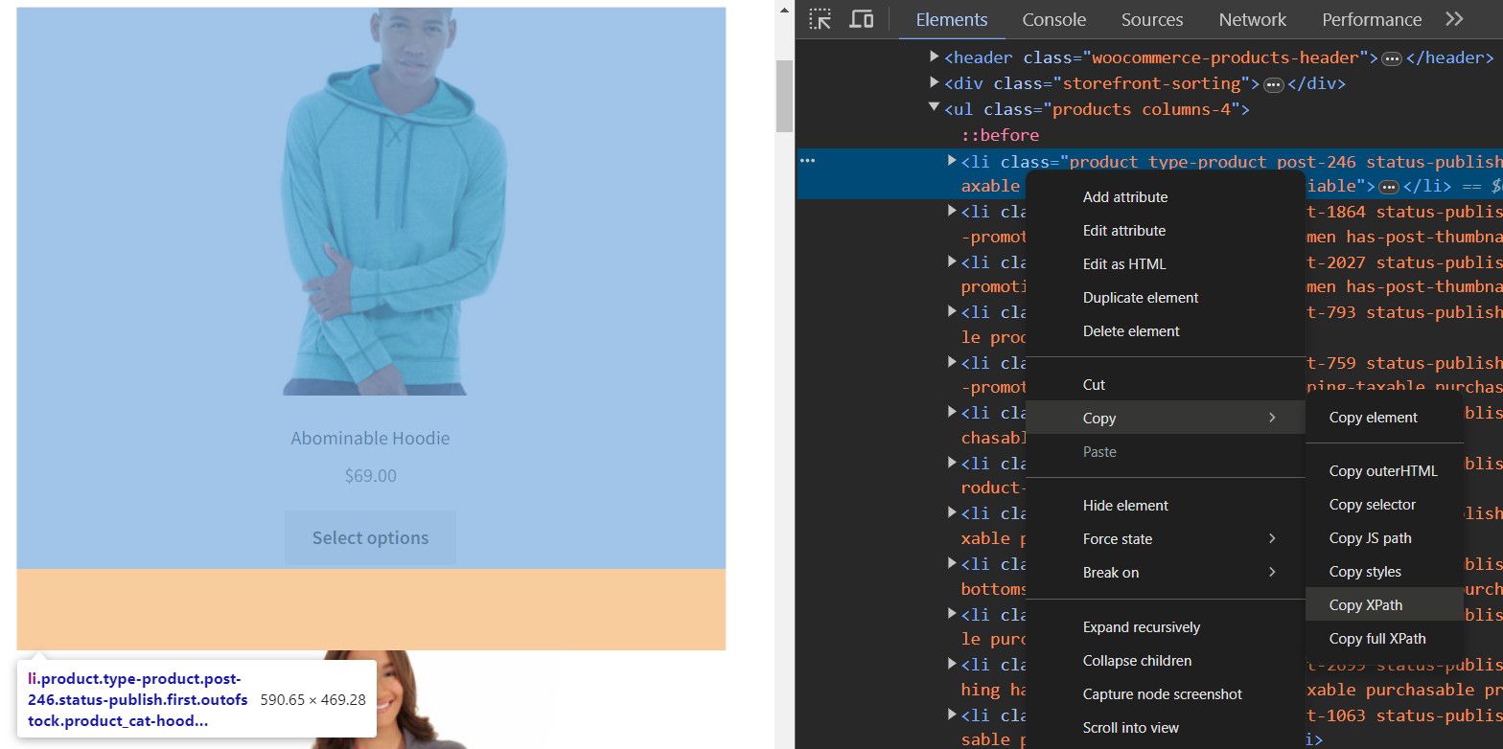Activate the inspect element picker icon
The width and height of the screenshot is (1503, 749).
[x=820, y=19]
